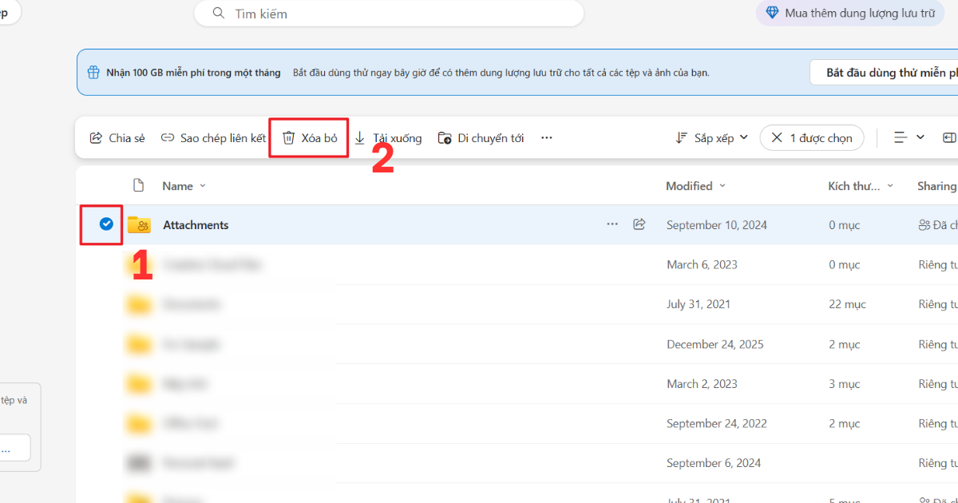Viewport: 958px width, 503px height.
Task: Sort by the Modified column header
Action: (696, 186)
